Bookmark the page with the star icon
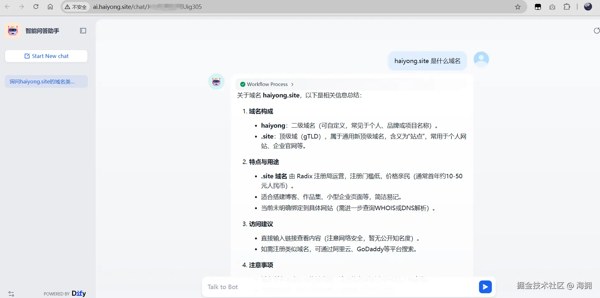 tap(518, 6)
